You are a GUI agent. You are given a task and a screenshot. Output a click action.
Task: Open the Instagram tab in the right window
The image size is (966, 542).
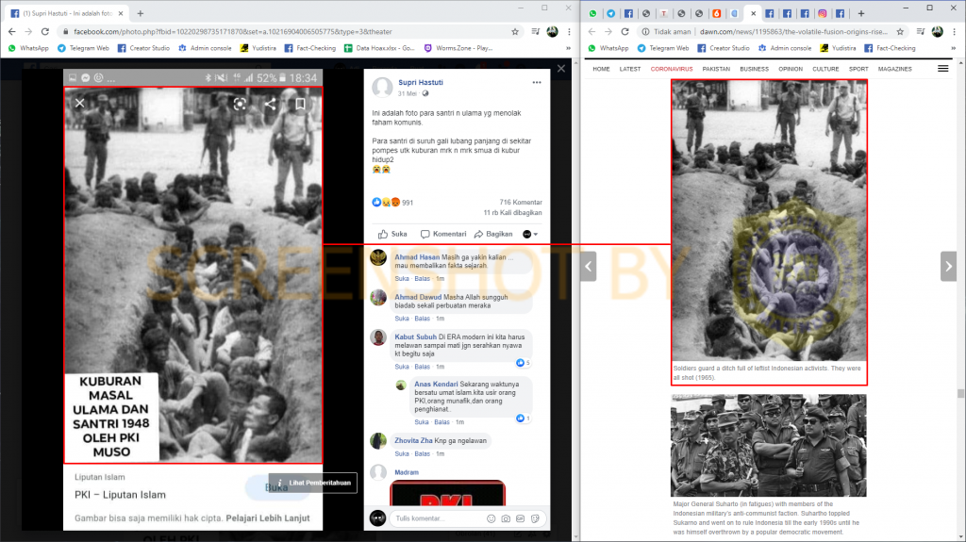click(821, 13)
